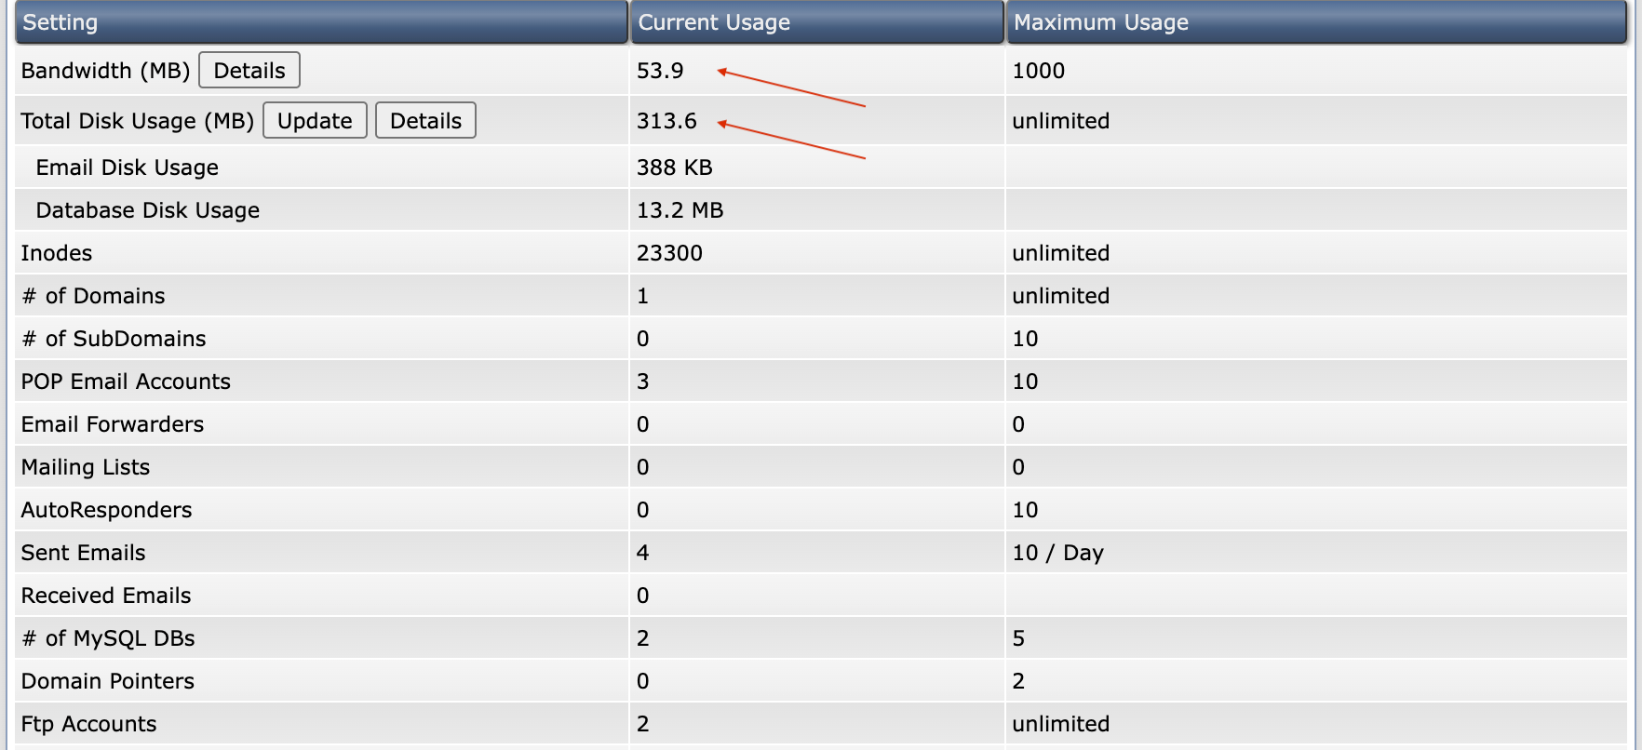Click the Details button beside Bandwidth (MB)

tap(249, 71)
